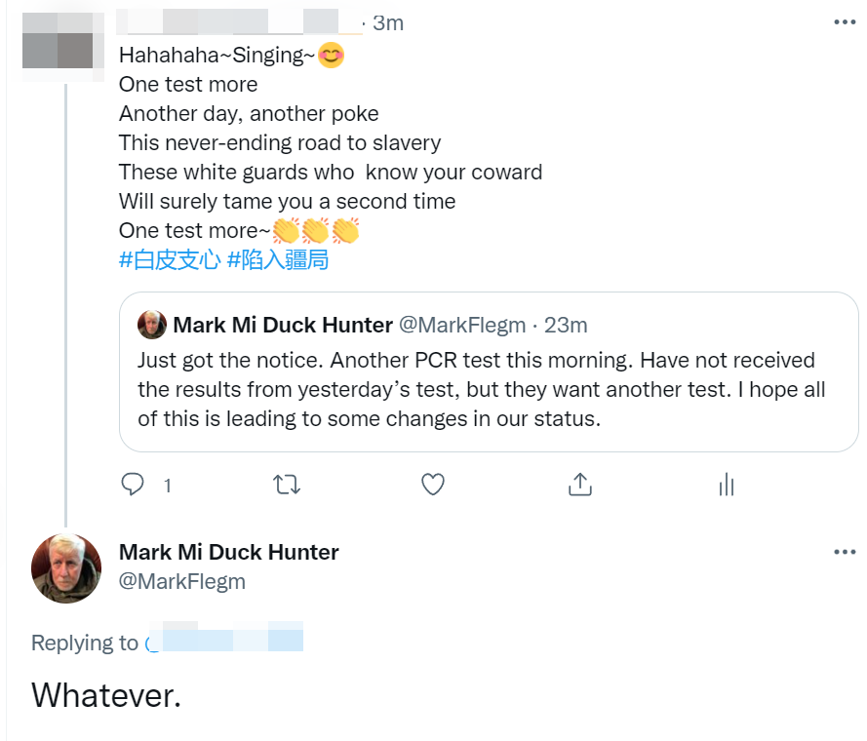867x741 pixels.
Task: Click small avatar in the quoted tweet
Action: 151,325
